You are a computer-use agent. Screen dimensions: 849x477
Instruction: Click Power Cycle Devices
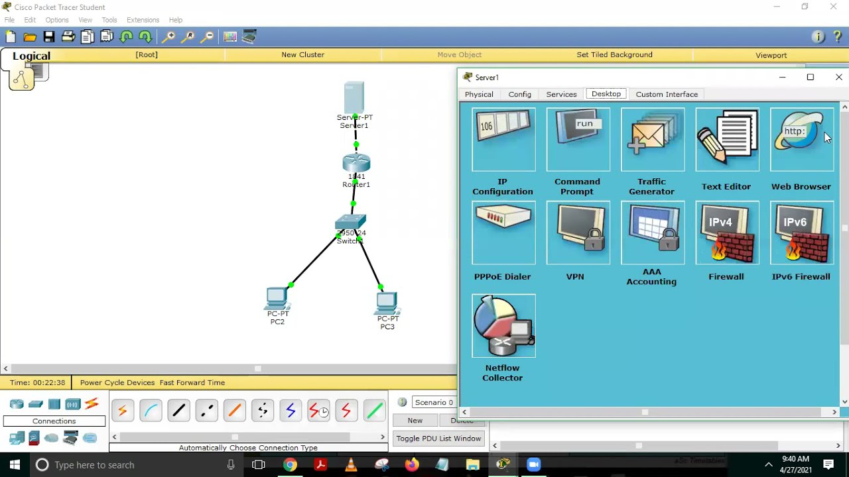[x=117, y=382]
